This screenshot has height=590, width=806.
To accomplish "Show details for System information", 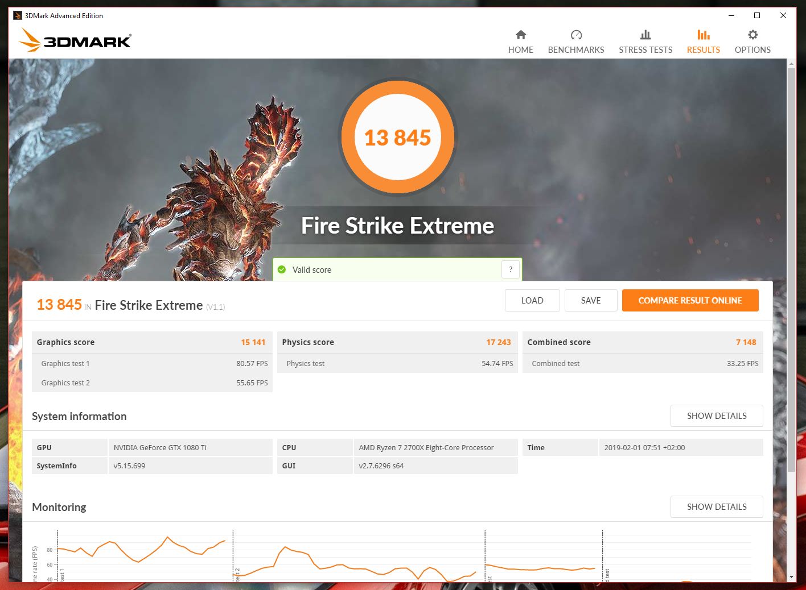I will point(717,416).
